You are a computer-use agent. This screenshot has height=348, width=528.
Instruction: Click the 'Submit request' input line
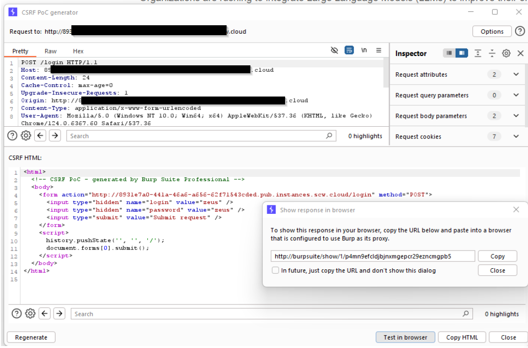134,217
